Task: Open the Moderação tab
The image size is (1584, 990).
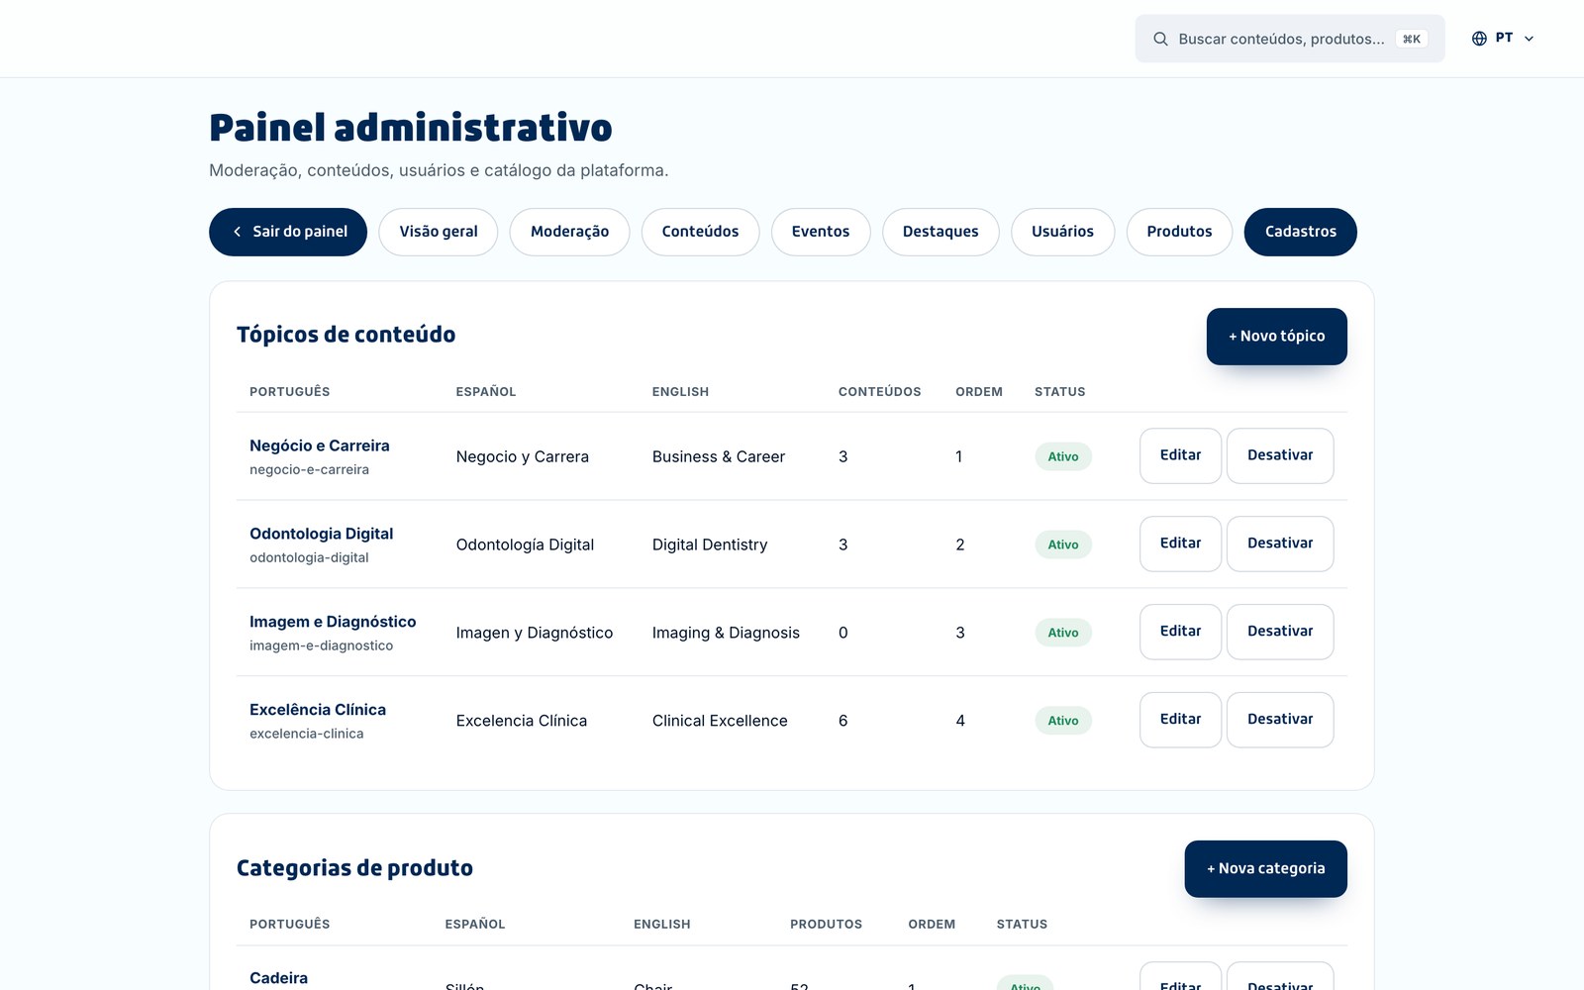Action: coord(569,232)
